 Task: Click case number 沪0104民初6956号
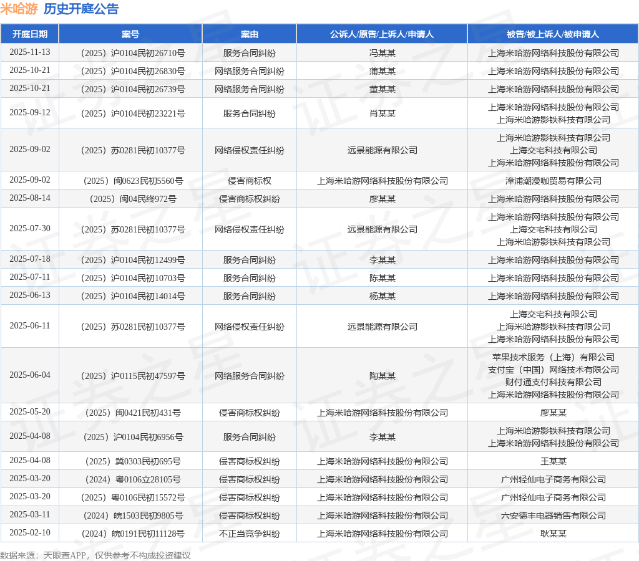click(x=134, y=437)
